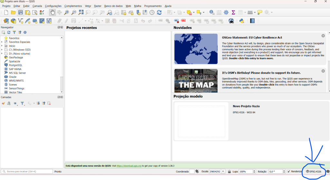Open the Processing Toolbox gear icon

click(x=226, y=13)
